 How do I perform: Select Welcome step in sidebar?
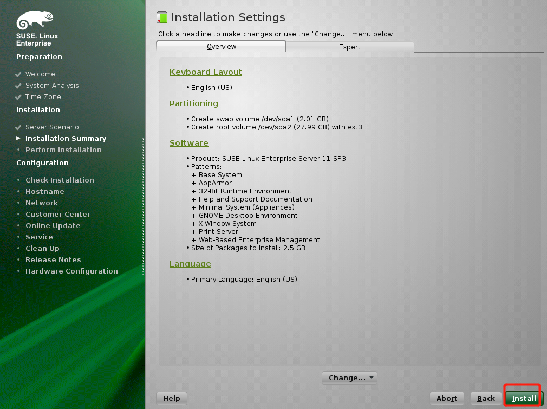40,74
